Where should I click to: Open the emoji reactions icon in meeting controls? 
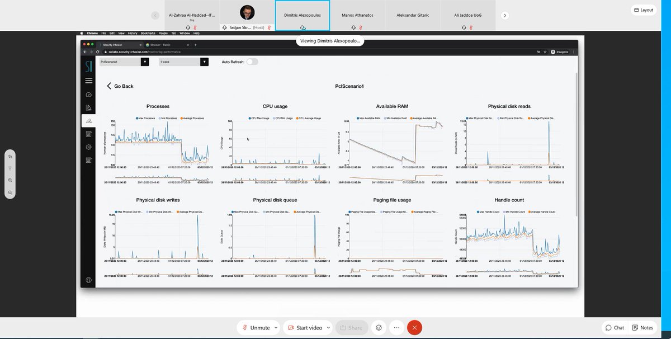(x=379, y=327)
